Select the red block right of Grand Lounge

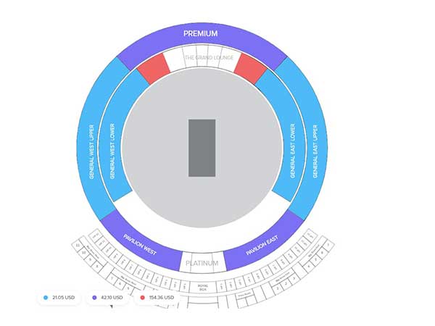point(250,68)
